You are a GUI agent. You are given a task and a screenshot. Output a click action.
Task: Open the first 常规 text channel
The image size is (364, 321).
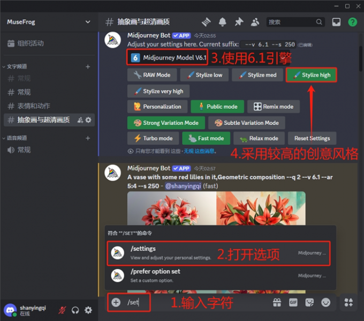click(x=49, y=79)
